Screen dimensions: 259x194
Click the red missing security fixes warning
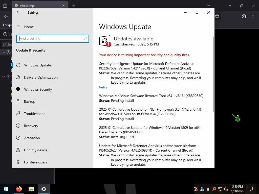pos(144,55)
